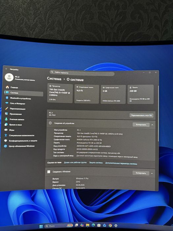173x231 pixels.
Task: Copy device info with Копировать button
Action: click(141, 125)
